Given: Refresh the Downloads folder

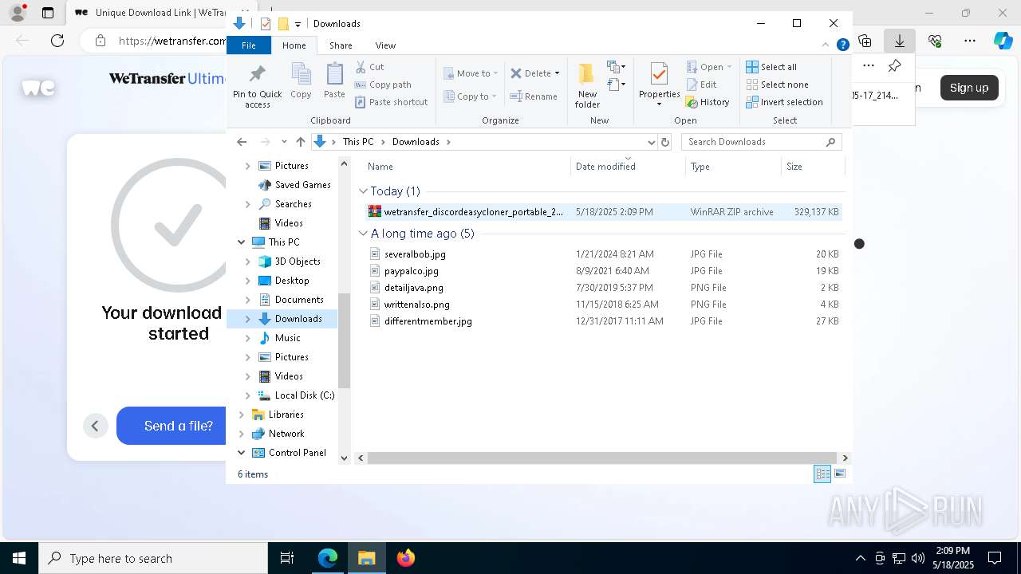Looking at the screenshot, I should coord(665,142).
